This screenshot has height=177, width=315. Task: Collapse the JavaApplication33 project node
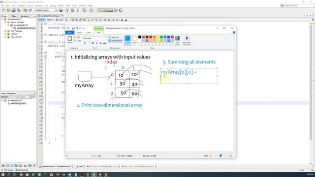pyautogui.click(x=2, y=19)
